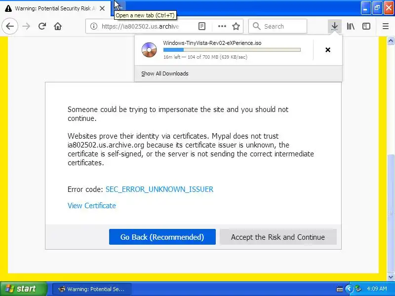Cancel the TinyVista ISO download
The image size is (395, 296).
tap(328, 50)
